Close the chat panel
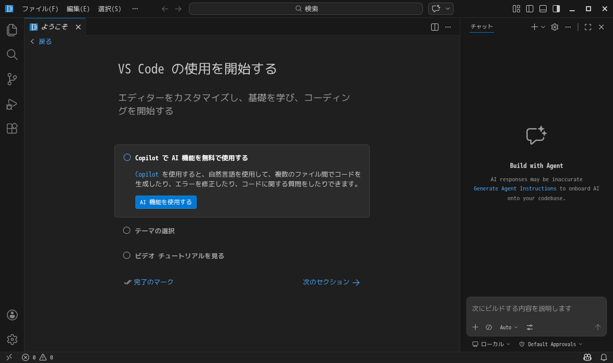Screen dimensions: 613x363 (601, 27)
